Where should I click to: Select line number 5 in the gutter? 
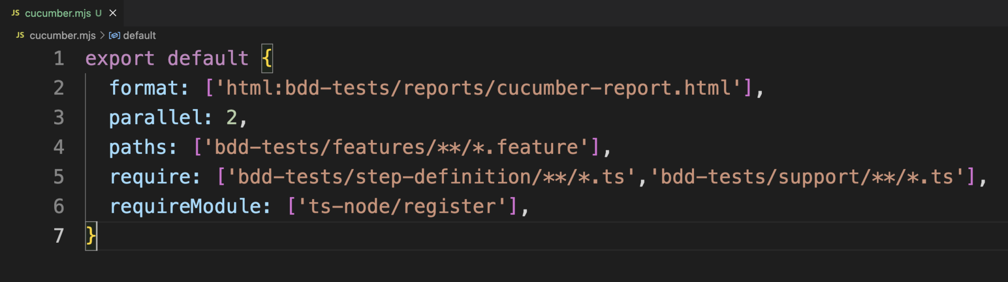pyautogui.click(x=59, y=177)
